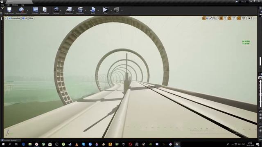
Task: Expand the Build options dropdown arrow
Action: 98,11
